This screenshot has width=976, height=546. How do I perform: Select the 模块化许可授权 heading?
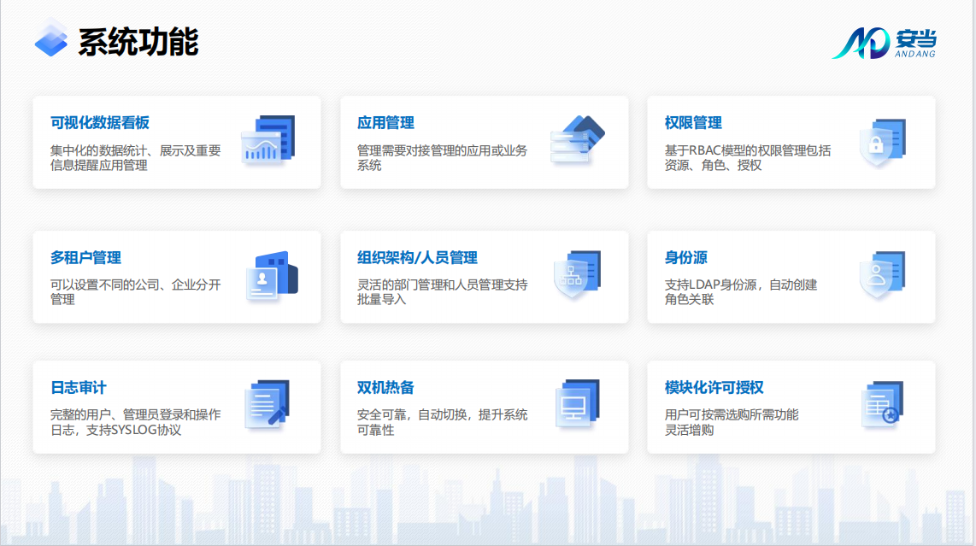pos(714,387)
